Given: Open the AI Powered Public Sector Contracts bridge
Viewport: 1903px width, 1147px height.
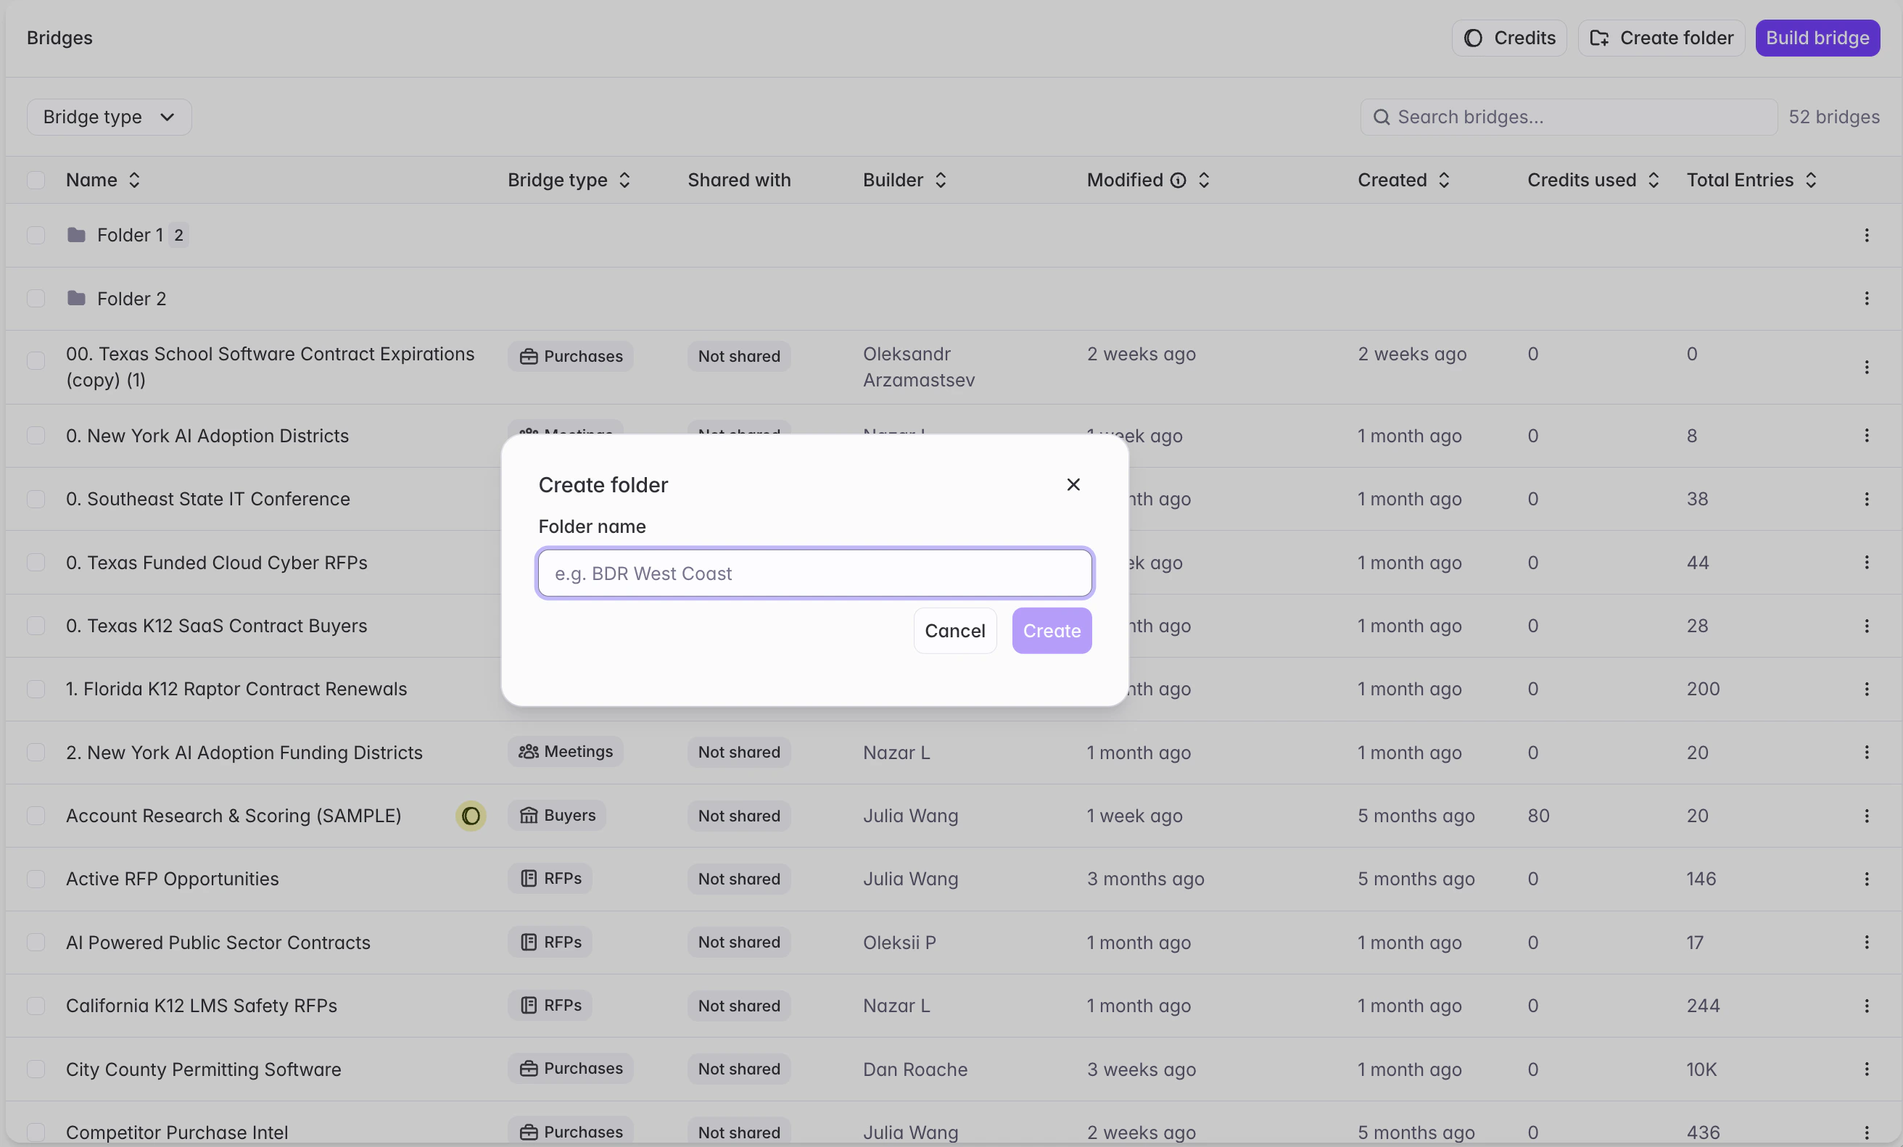Looking at the screenshot, I should pos(218,942).
